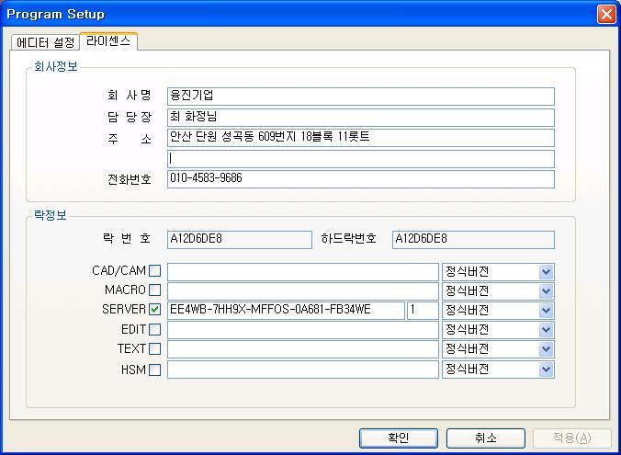621x455 pixels.
Task: Close the Program Setup dialog
Action: pos(606,15)
